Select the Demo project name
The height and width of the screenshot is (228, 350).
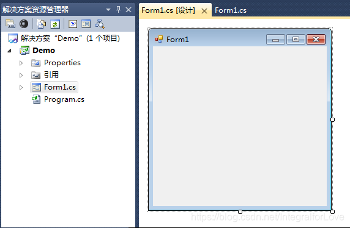point(44,51)
